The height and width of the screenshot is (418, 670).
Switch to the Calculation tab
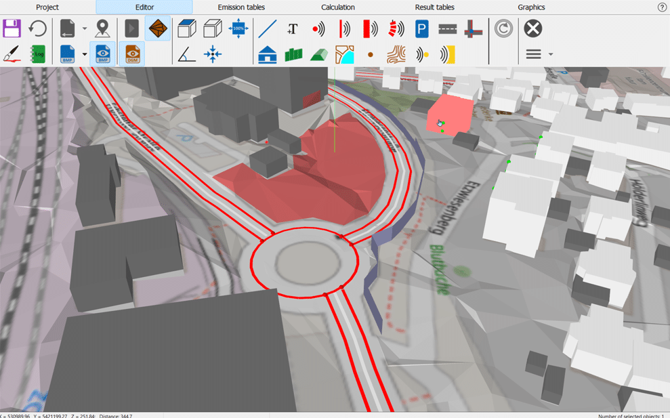coord(337,7)
